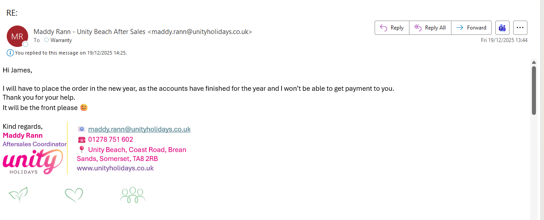Click the info icon beside replied notice
Viewport: 544px width, 220px height.
click(x=10, y=53)
